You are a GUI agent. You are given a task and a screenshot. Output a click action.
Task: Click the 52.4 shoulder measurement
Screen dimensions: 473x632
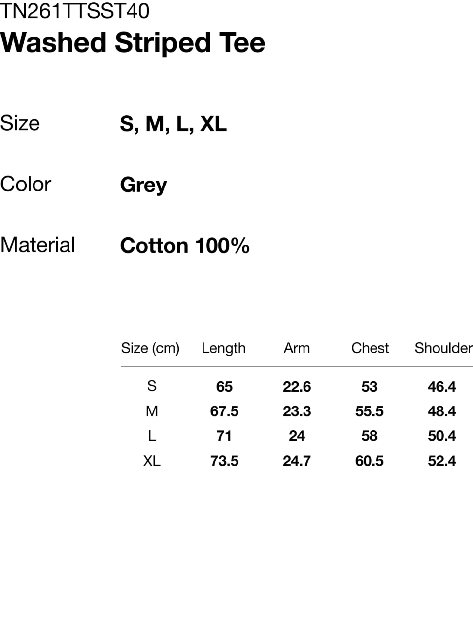(x=442, y=461)
